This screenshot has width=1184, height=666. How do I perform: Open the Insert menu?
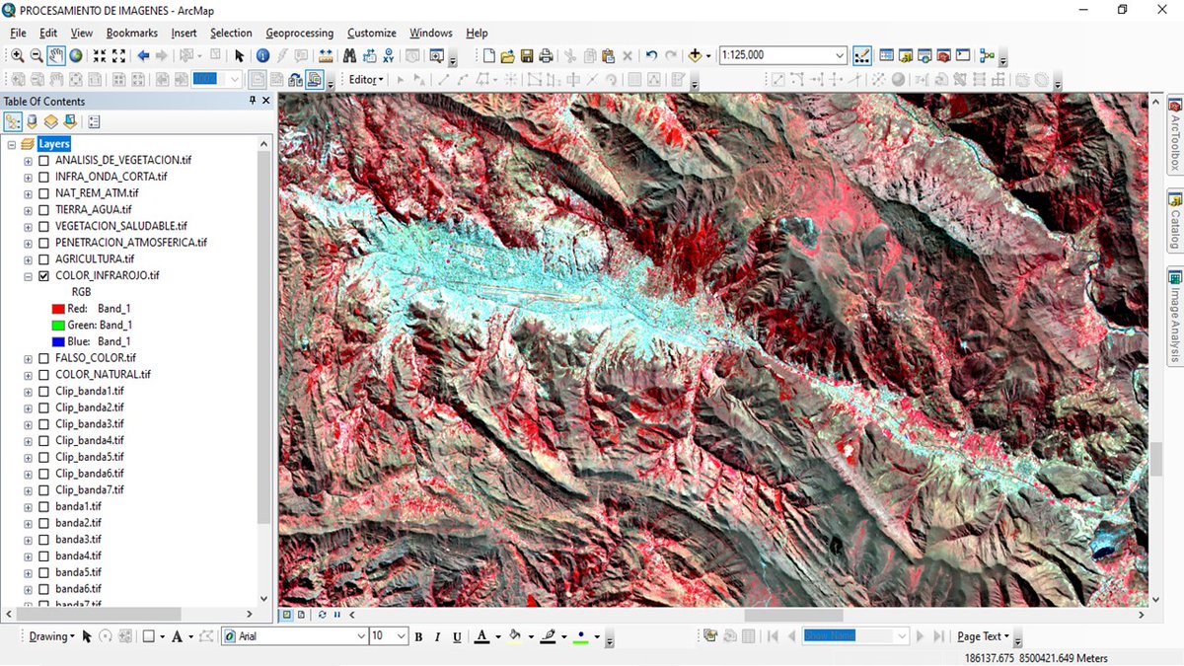click(185, 33)
